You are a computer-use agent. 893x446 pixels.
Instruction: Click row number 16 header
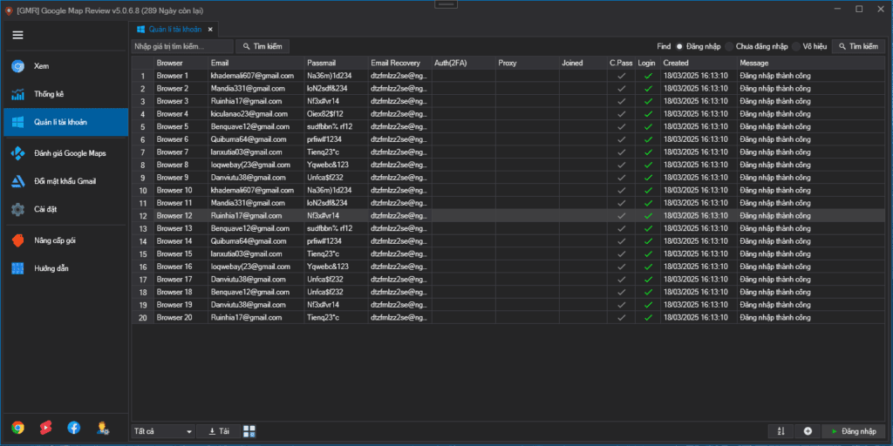click(143, 267)
